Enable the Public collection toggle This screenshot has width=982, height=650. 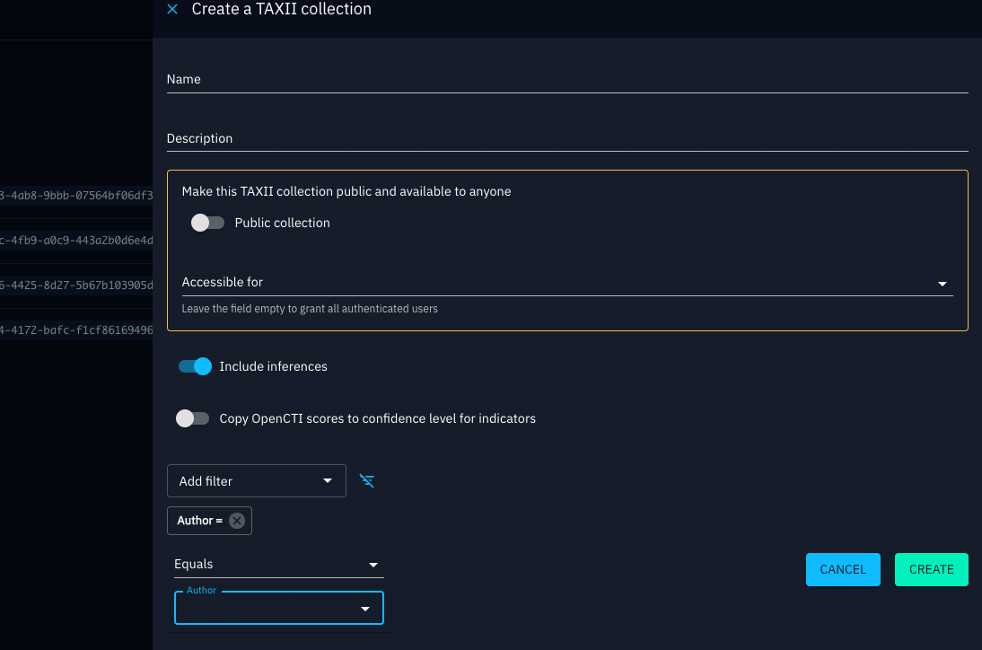[x=207, y=222]
